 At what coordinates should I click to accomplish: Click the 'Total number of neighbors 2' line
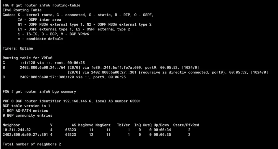pos(32,144)
